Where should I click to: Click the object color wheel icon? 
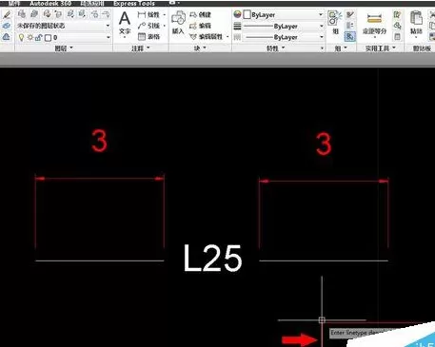pyautogui.click(x=237, y=14)
